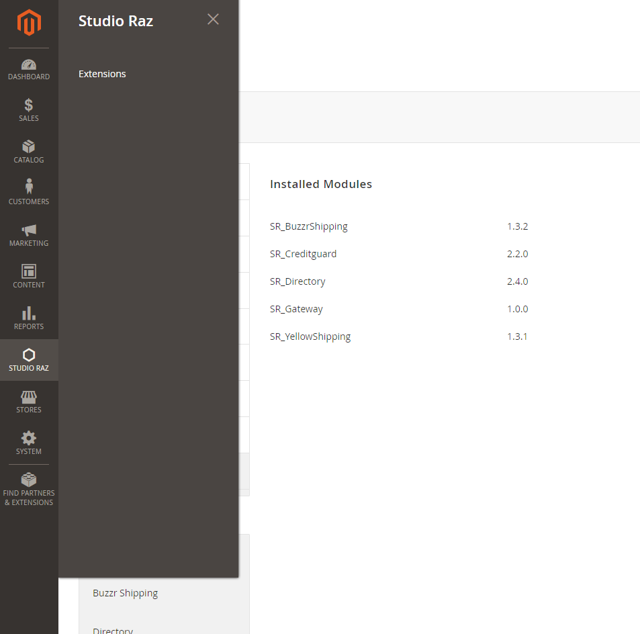Image resolution: width=640 pixels, height=634 pixels.
Task: Click the Installed Modules heading
Action: [321, 184]
